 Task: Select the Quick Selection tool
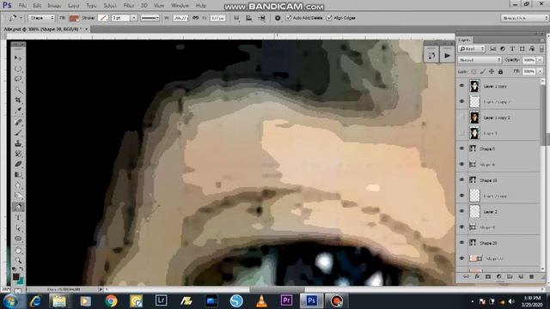18,89
